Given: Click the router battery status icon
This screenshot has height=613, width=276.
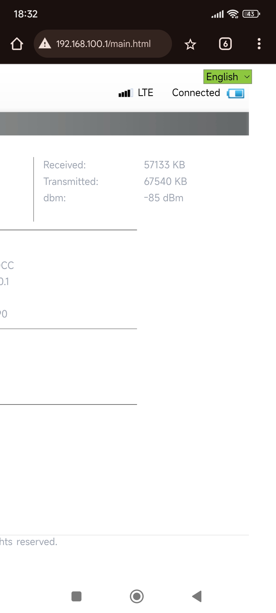Looking at the screenshot, I should pyautogui.click(x=235, y=93).
